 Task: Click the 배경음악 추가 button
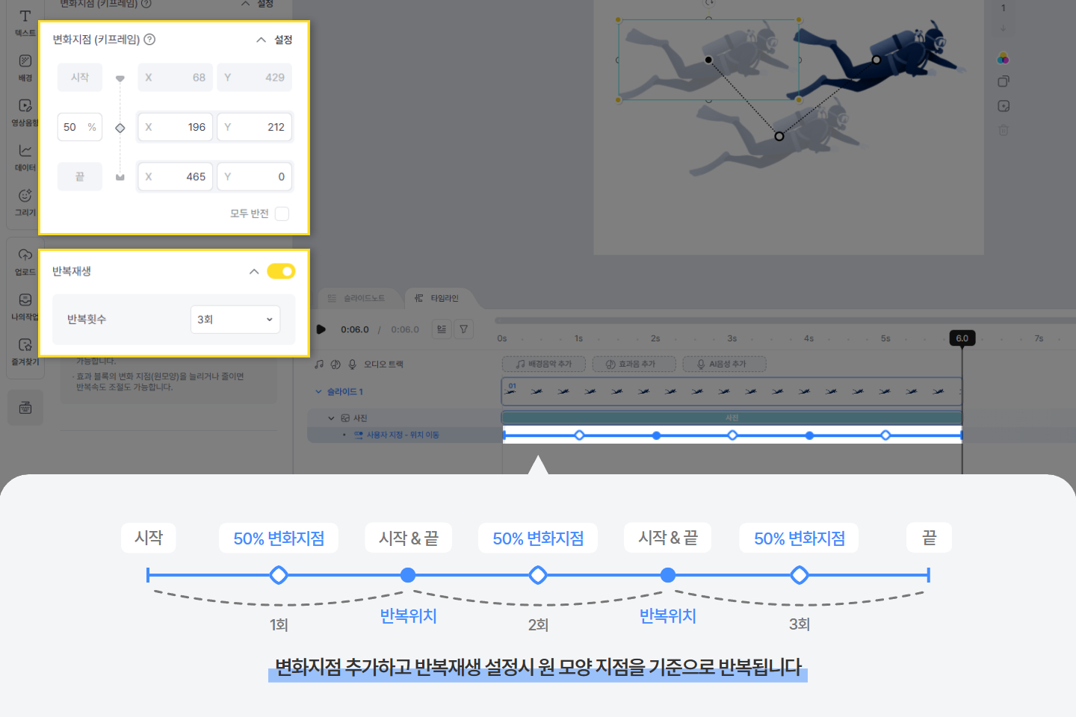click(x=543, y=364)
